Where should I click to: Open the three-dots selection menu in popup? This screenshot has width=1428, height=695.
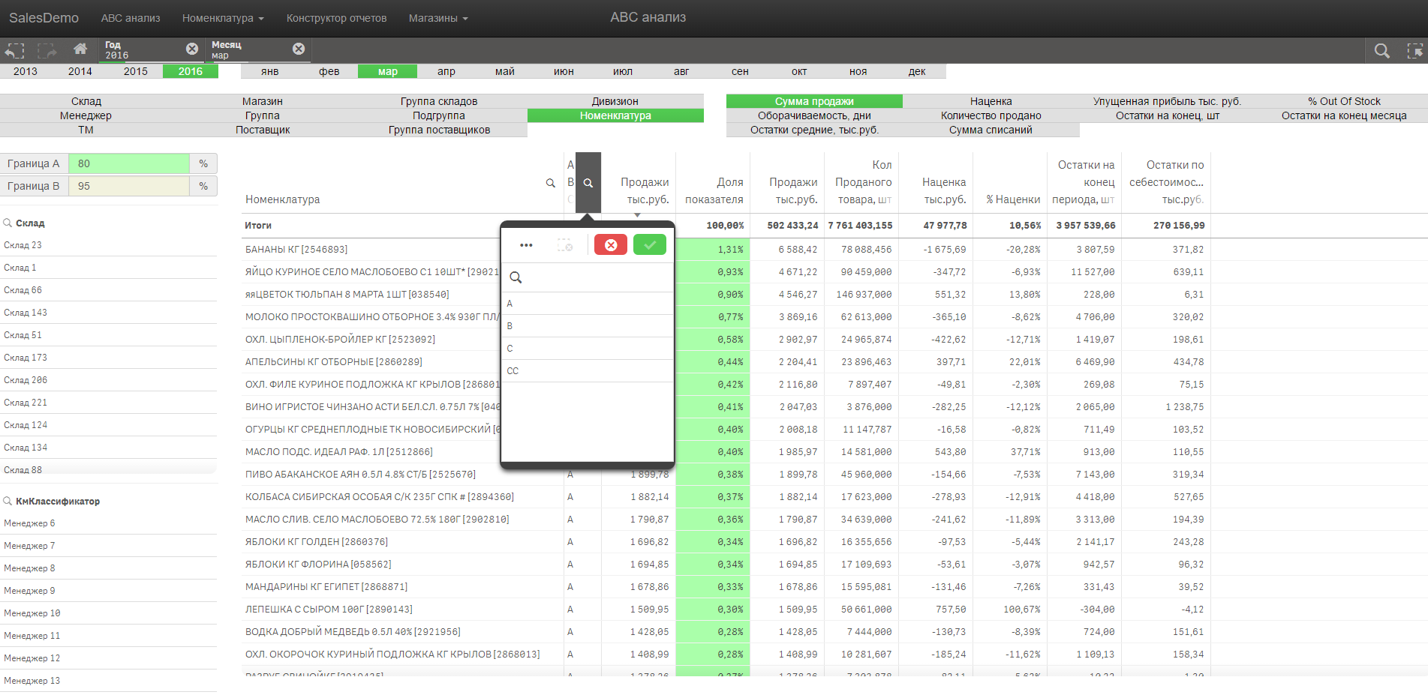pos(526,245)
